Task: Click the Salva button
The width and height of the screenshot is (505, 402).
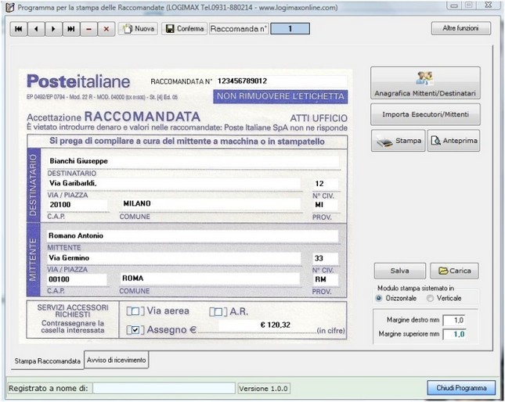Action: click(399, 271)
